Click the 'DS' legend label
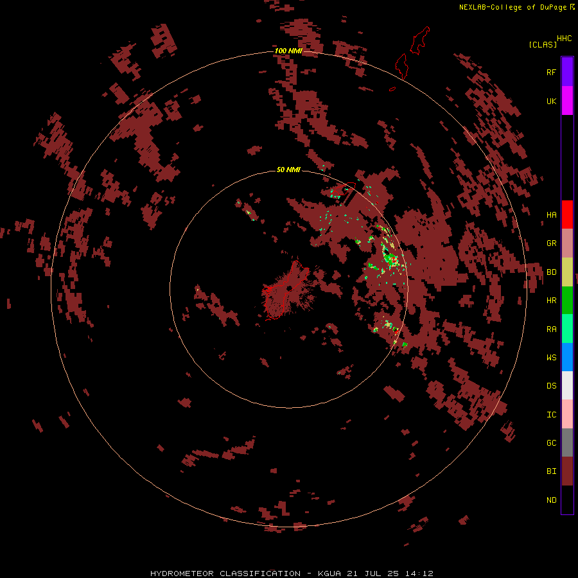578x578 pixels. click(551, 386)
